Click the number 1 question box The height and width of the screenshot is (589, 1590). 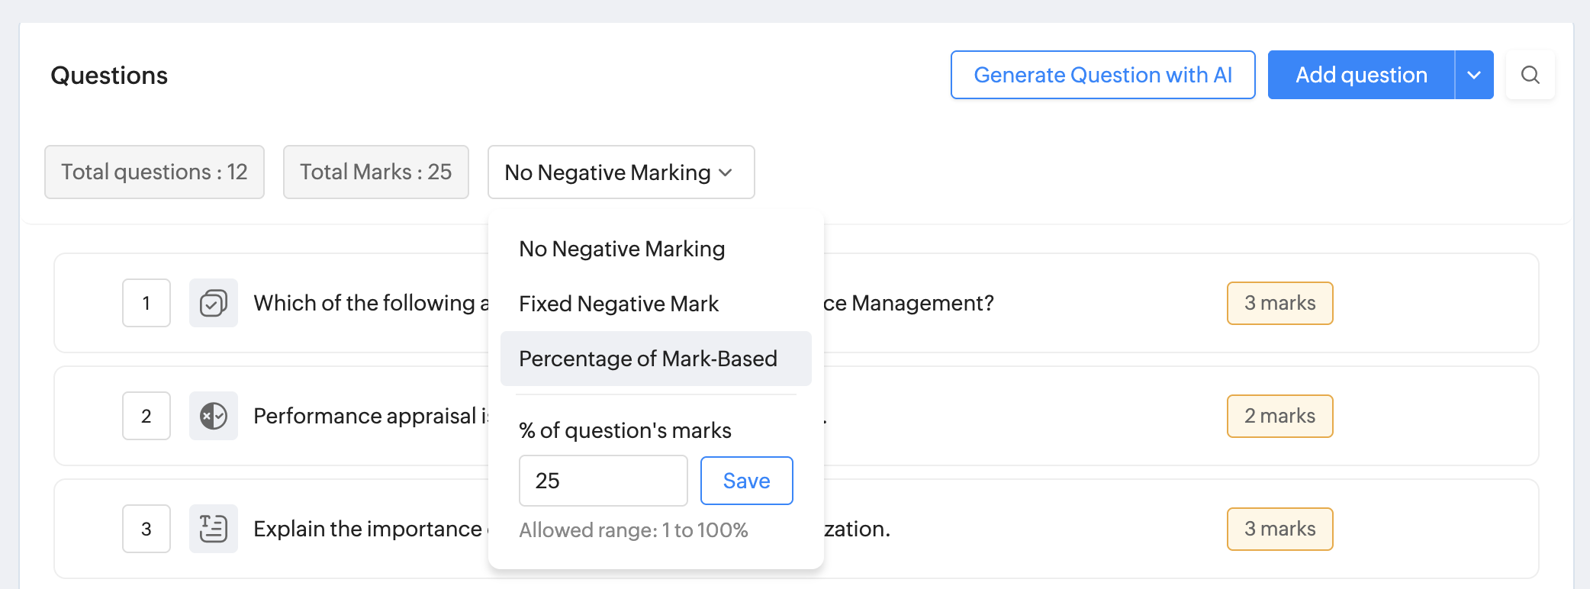point(146,303)
